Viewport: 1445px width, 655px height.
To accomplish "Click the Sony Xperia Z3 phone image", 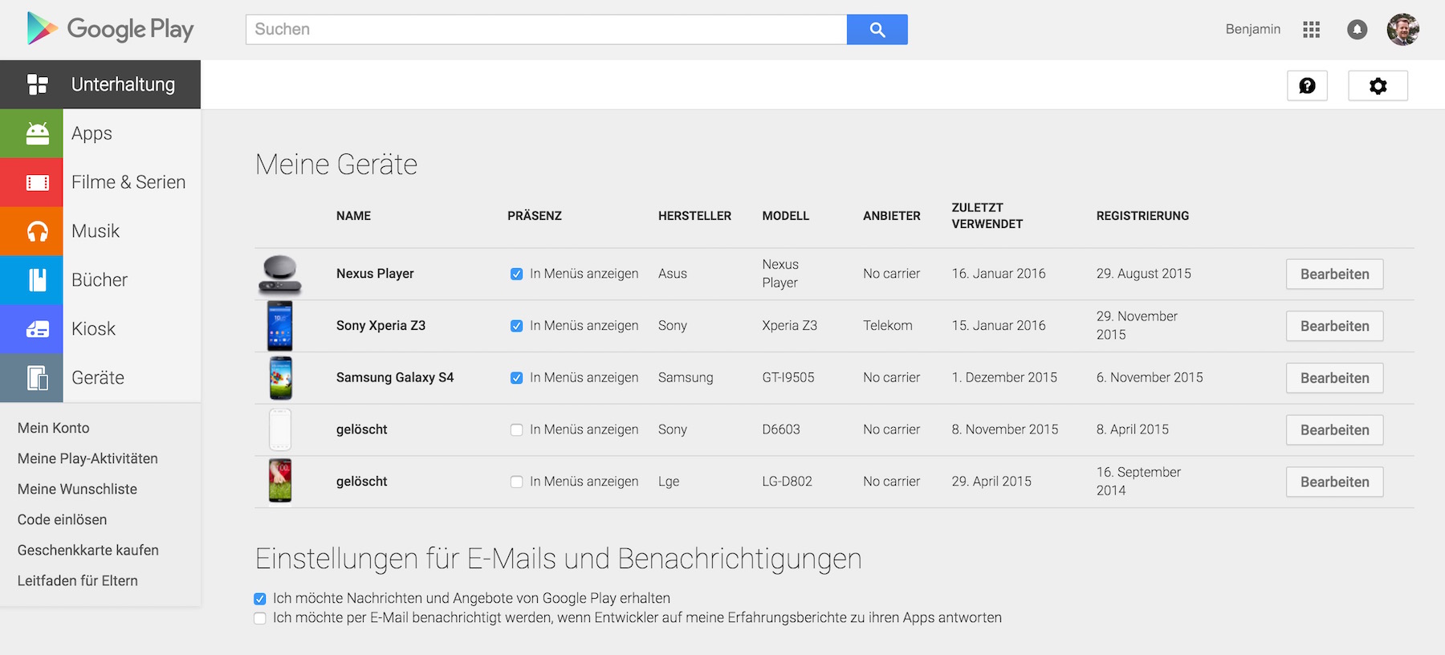I will [280, 326].
